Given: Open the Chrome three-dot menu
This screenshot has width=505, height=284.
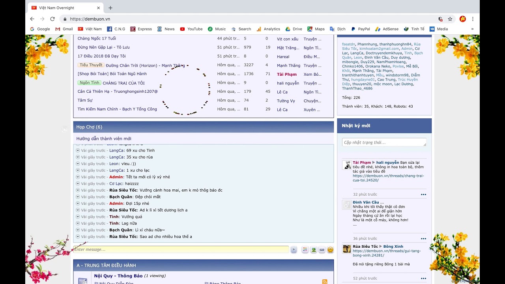Looking at the screenshot, I should 473,19.
